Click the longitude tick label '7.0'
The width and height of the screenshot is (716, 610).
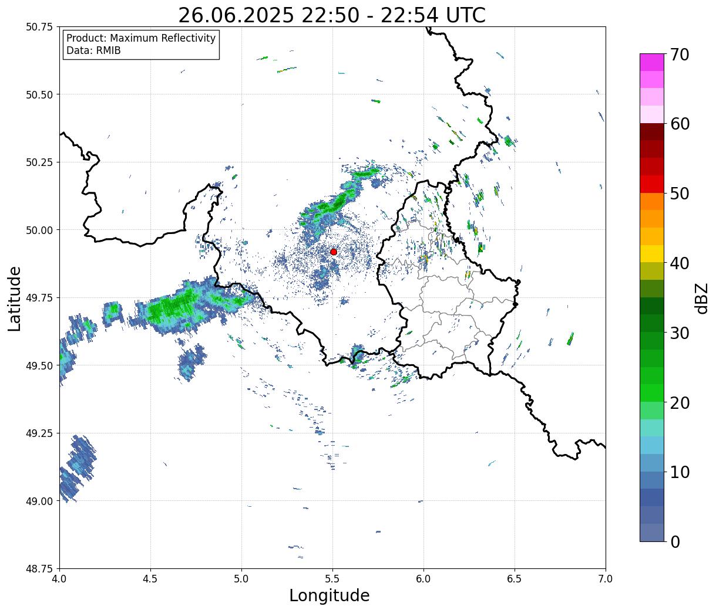tap(606, 579)
